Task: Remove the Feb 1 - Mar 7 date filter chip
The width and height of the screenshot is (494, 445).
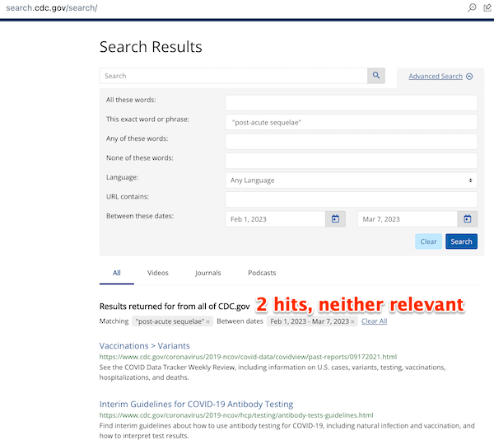Action: (x=352, y=321)
